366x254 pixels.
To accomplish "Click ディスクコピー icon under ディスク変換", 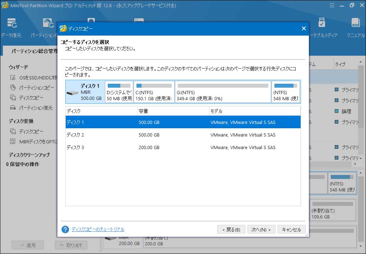I will (x=13, y=131).
